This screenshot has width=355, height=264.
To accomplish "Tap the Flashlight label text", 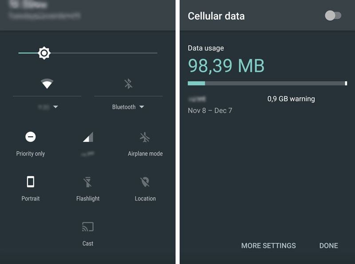I will [88, 198].
